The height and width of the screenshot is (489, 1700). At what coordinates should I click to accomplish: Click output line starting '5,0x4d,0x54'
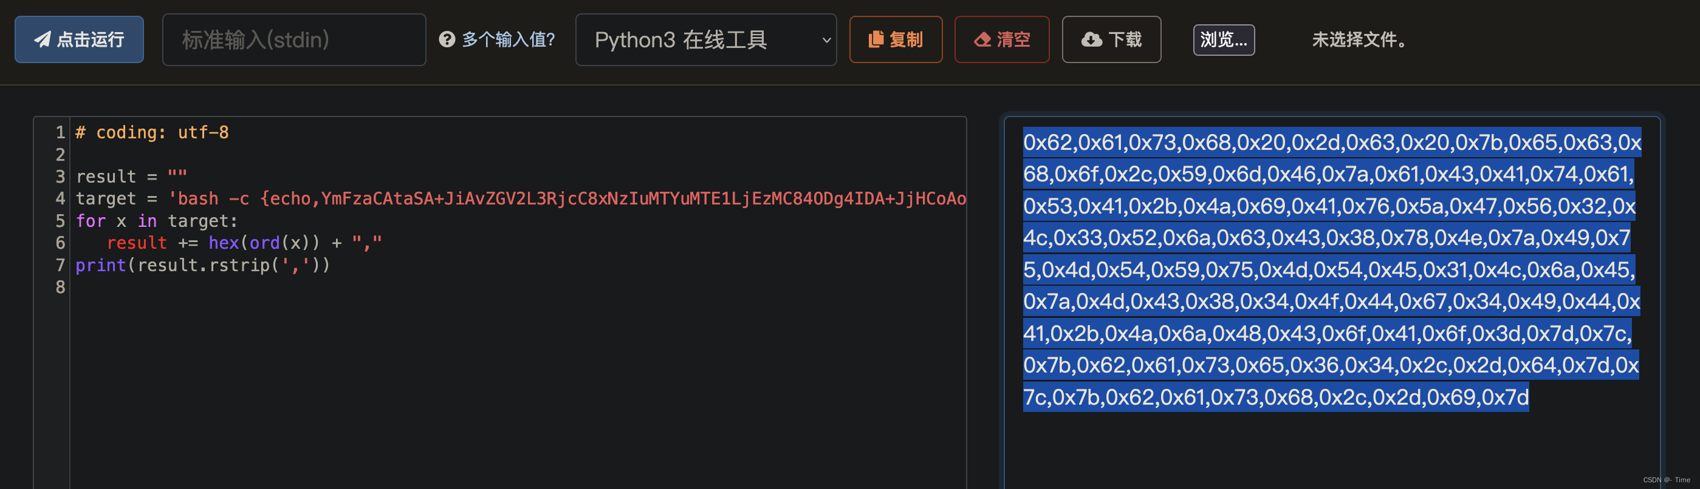[x=1329, y=269]
